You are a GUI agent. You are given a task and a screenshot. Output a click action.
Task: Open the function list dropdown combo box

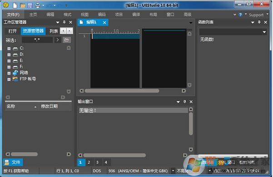(x=233, y=32)
